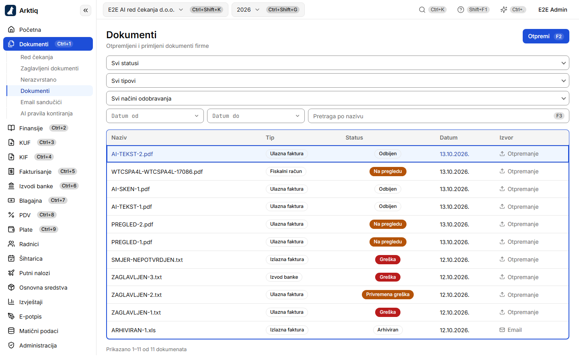Expand the Svi statusi dropdown
Image resolution: width=579 pixels, height=362 pixels.
[x=338, y=63]
